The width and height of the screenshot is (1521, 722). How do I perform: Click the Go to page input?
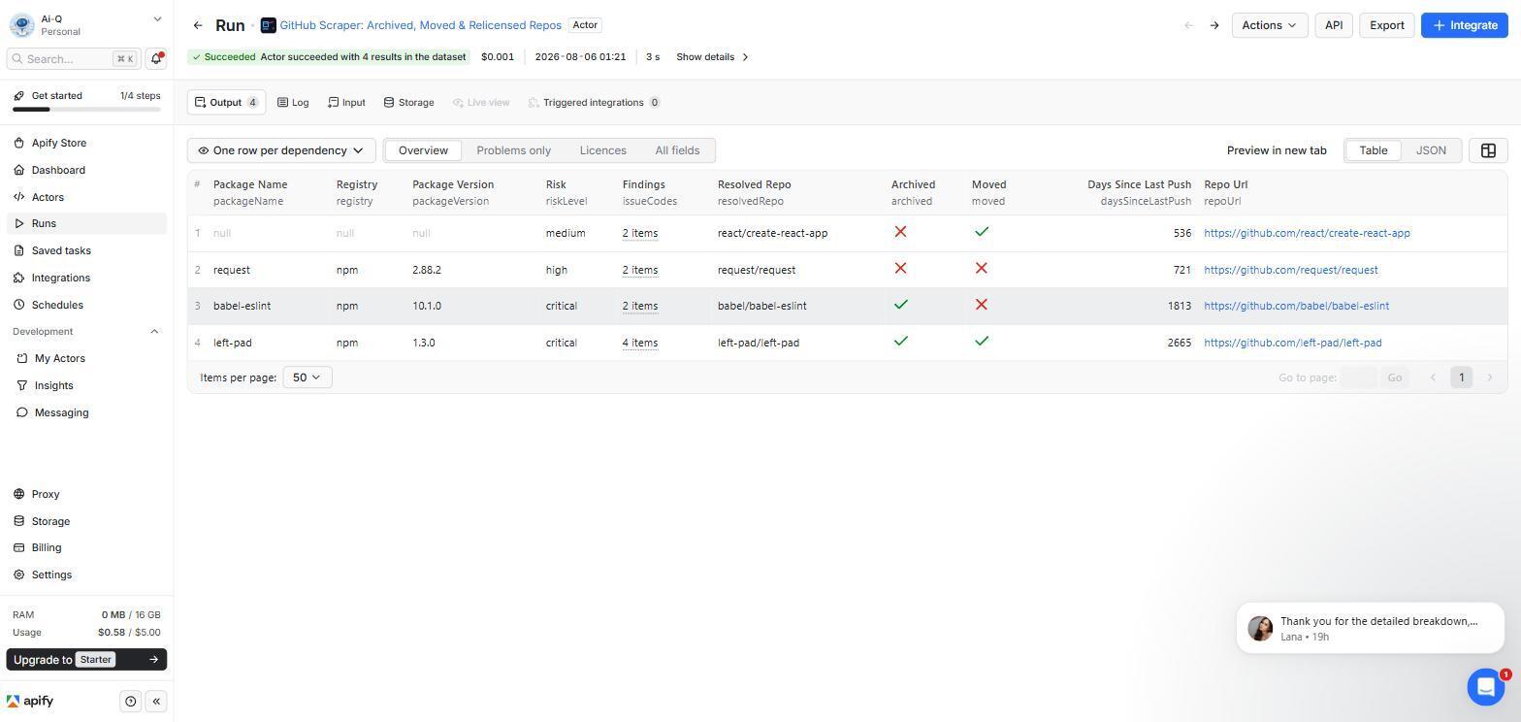(1358, 377)
